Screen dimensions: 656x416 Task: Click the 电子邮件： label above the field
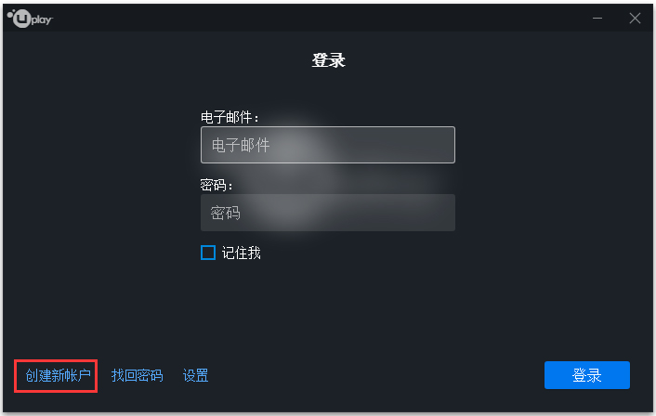click(x=230, y=118)
